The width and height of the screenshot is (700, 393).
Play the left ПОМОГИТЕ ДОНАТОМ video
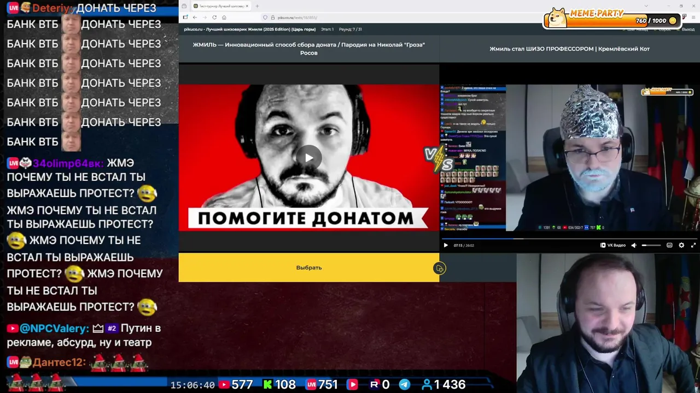tap(309, 158)
